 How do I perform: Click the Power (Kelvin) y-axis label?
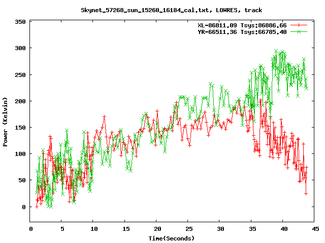coord(5,122)
